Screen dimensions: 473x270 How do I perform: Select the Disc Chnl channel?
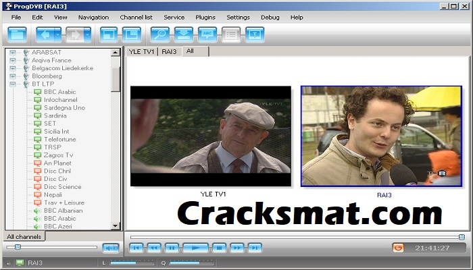point(57,171)
